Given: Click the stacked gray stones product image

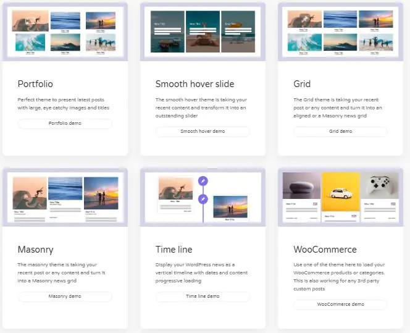Looking at the screenshot, I should click(301, 185).
